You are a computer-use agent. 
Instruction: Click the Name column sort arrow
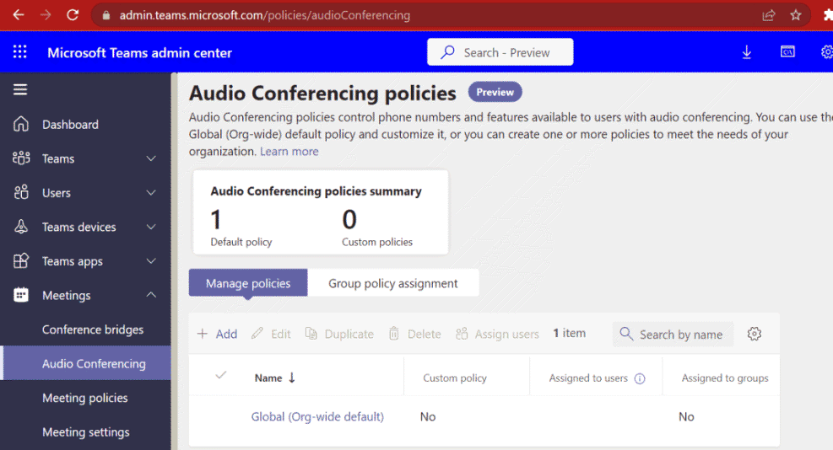pyautogui.click(x=292, y=378)
